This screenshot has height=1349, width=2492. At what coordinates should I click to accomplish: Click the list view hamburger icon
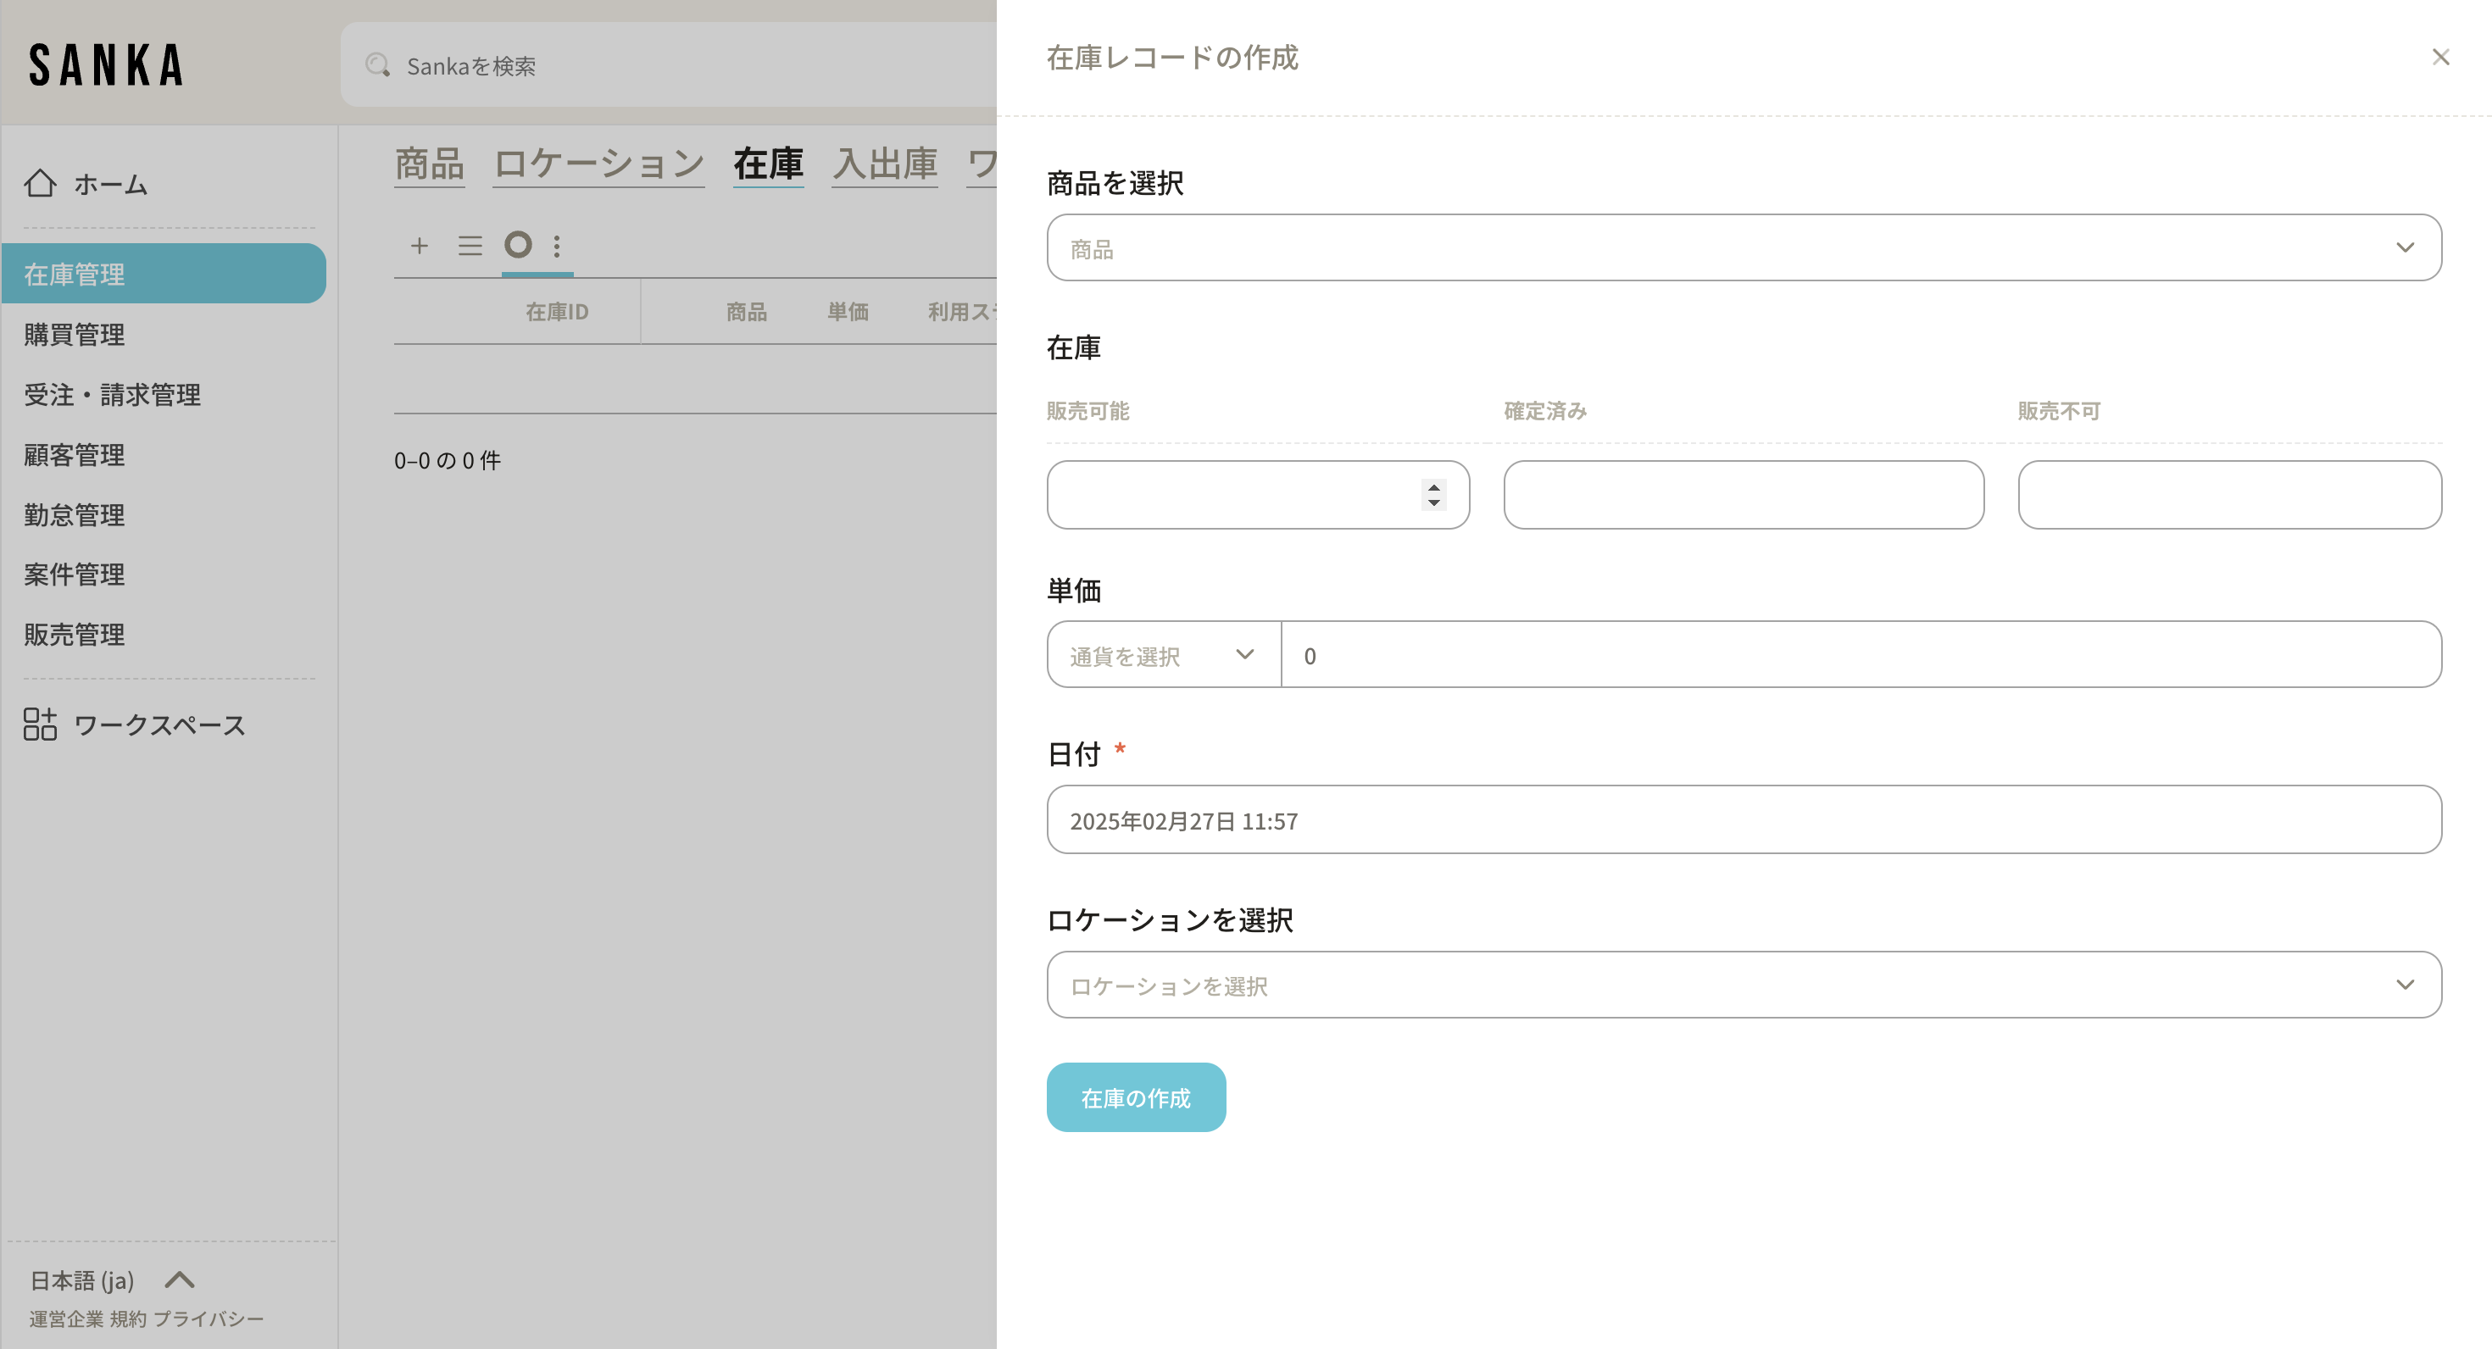point(470,246)
